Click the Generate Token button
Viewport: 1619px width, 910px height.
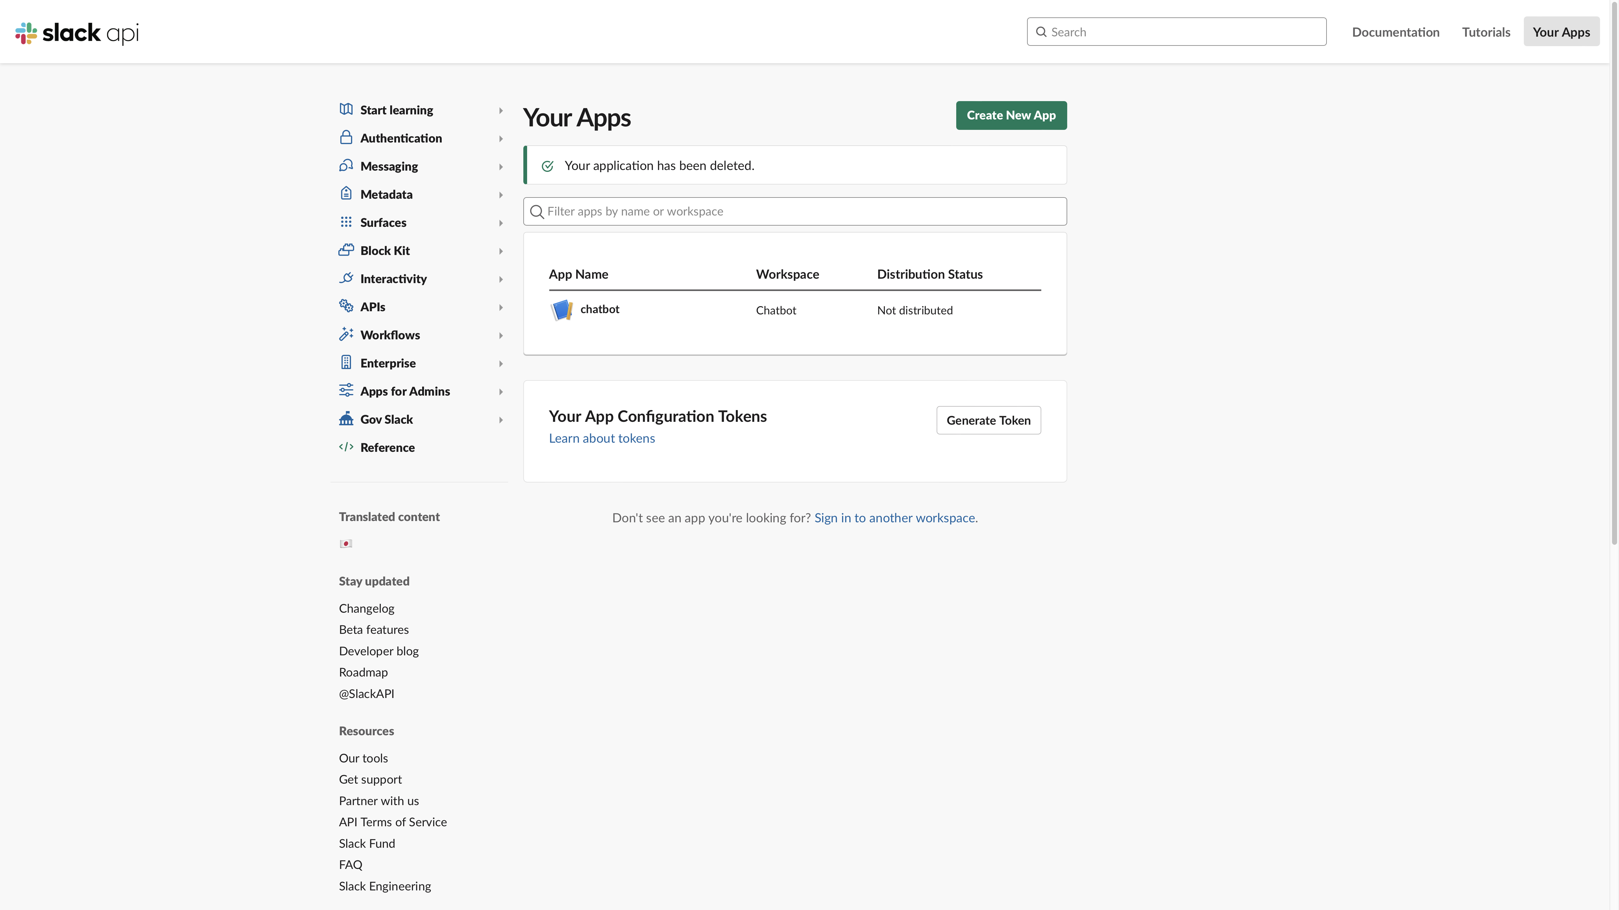(x=988, y=420)
